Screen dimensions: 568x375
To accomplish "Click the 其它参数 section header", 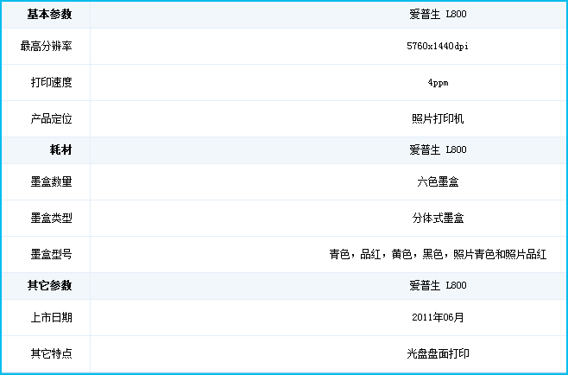I will coord(51,286).
